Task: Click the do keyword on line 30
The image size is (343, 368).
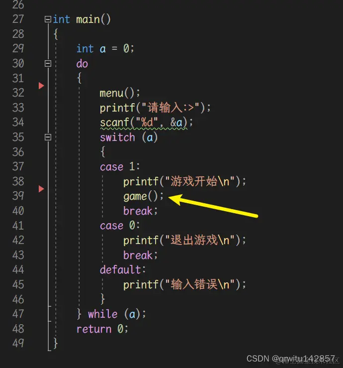Action: pyautogui.click(x=82, y=64)
